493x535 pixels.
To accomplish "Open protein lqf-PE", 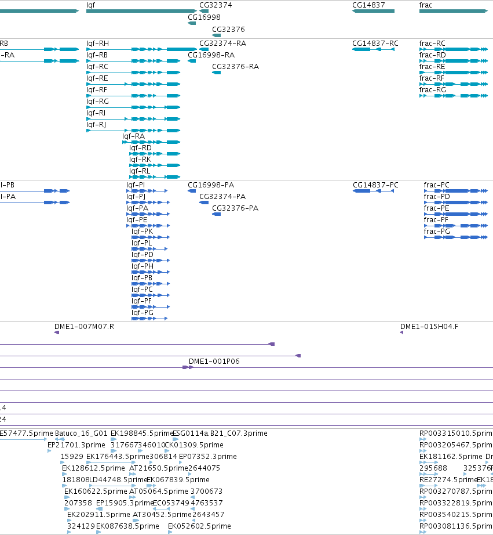I will [137, 220].
